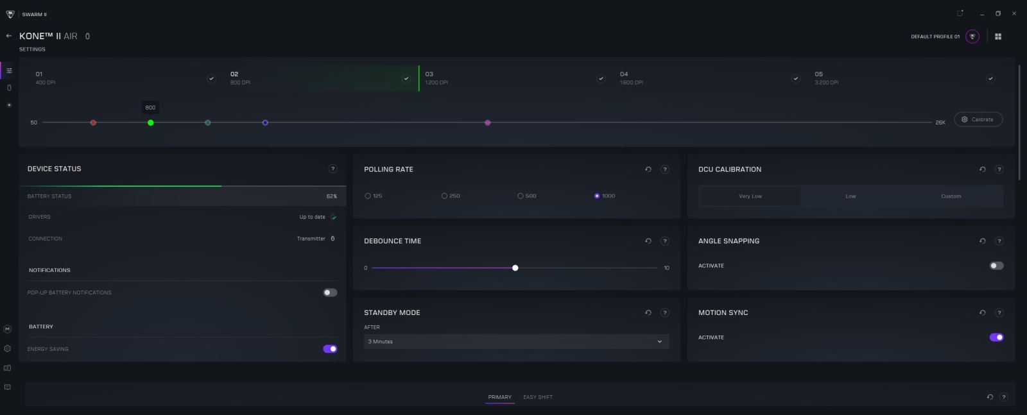
Task: Open Polling Rate help question mark
Action: click(x=665, y=169)
